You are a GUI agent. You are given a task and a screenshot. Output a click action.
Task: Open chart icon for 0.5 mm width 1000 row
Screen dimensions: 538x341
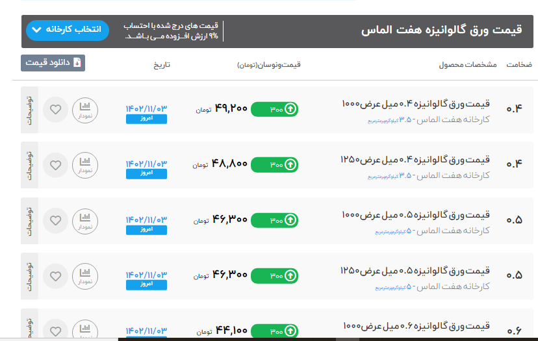click(x=84, y=220)
